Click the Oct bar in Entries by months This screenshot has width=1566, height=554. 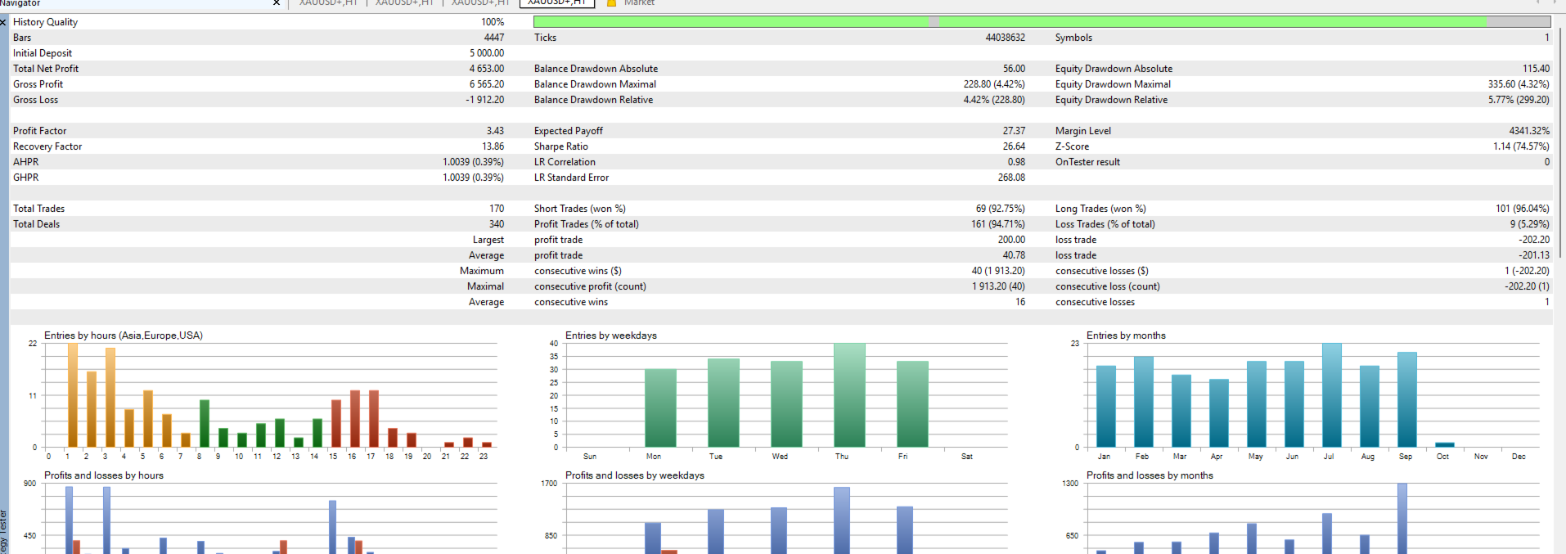pos(1445,444)
